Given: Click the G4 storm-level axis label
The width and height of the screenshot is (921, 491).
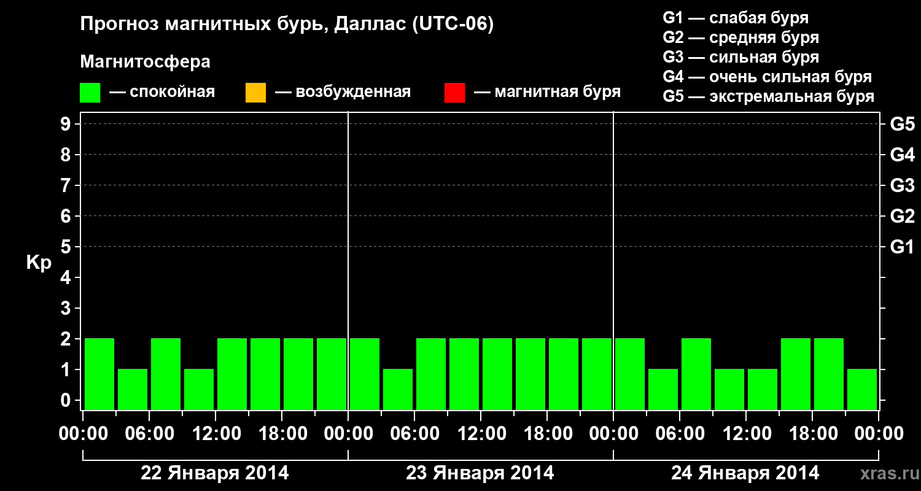Looking at the screenshot, I should point(902,155).
